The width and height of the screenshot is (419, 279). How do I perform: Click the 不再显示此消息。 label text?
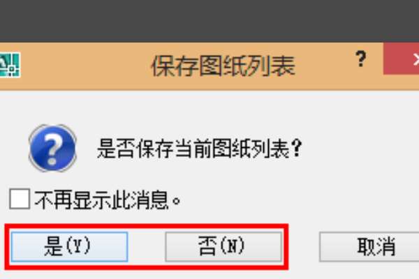pyautogui.click(x=108, y=199)
